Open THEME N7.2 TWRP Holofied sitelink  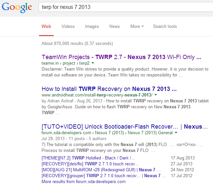point(88,158)
